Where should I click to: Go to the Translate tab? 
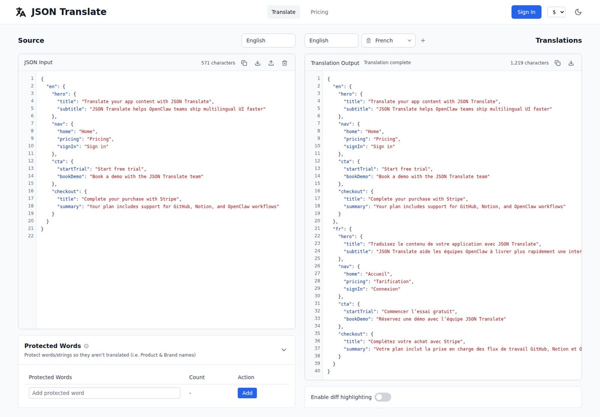point(283,12)
